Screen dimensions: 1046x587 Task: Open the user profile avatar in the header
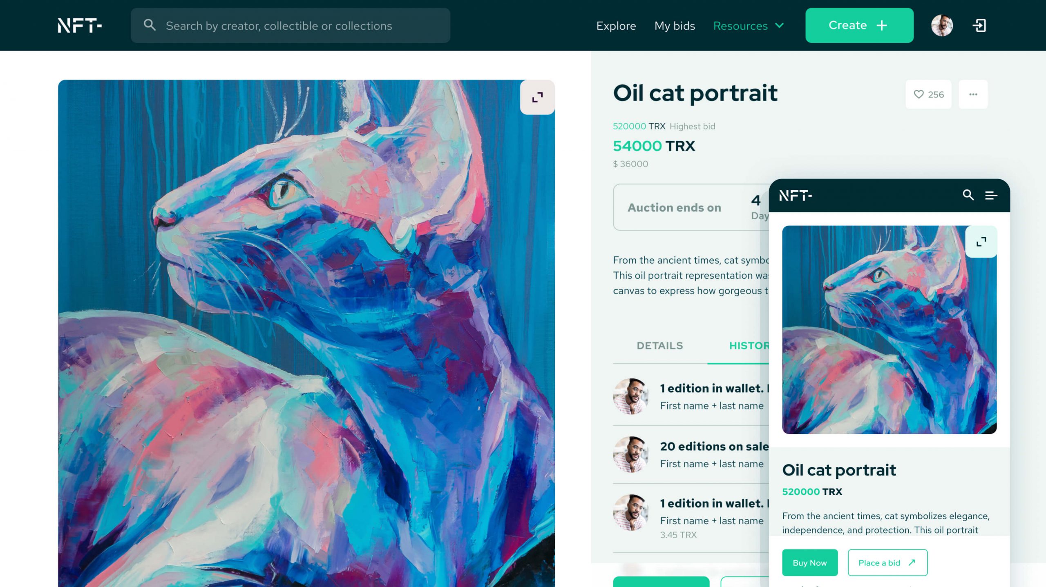942,25
